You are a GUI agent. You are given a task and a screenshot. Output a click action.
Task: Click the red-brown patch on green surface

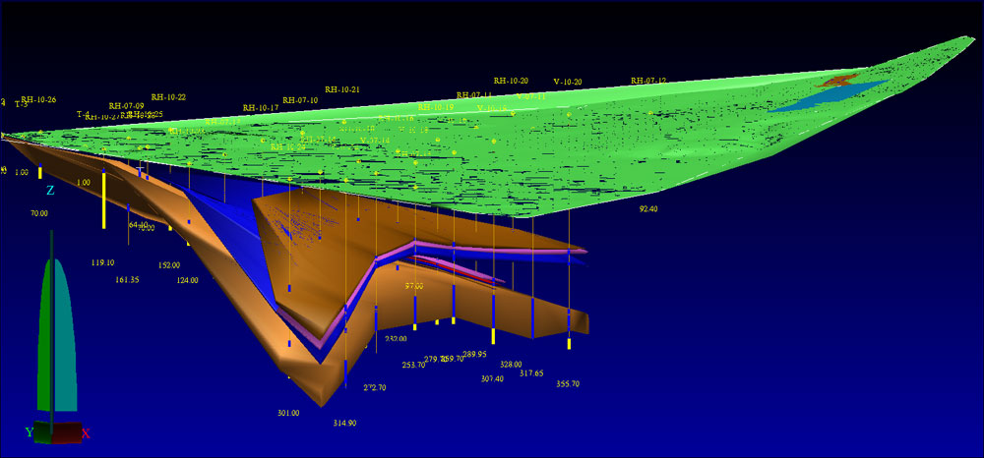[x=841, y=80]
